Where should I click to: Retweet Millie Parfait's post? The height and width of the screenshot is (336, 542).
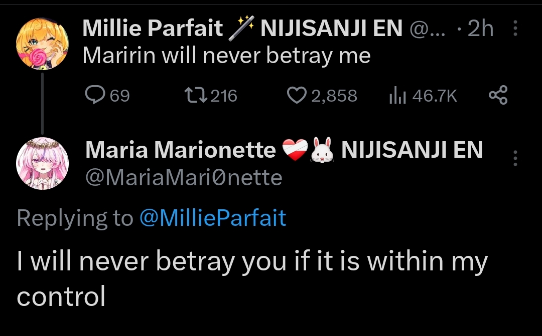click(x=196, y=95)
